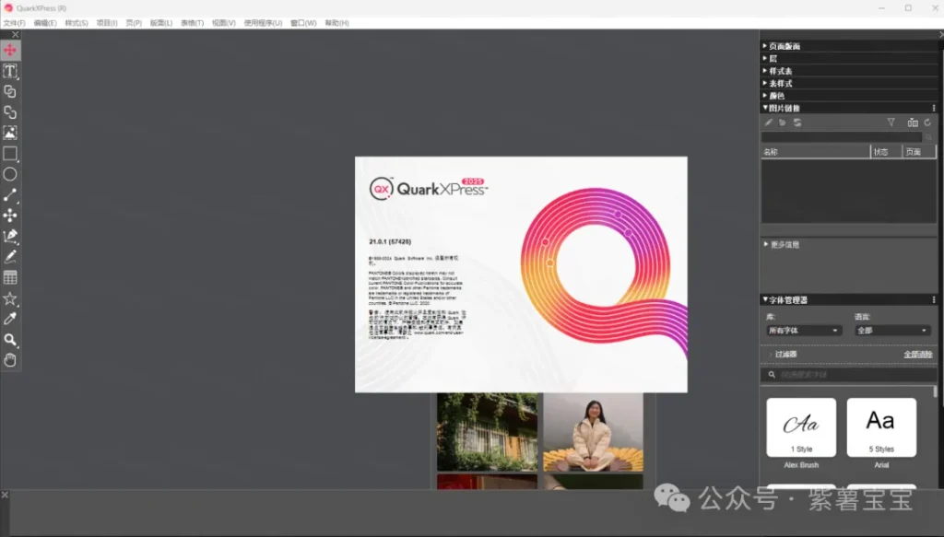Select the Zoom magnifier tool
The width and height of the screenshot is (944, 537).
coord(10,340)
